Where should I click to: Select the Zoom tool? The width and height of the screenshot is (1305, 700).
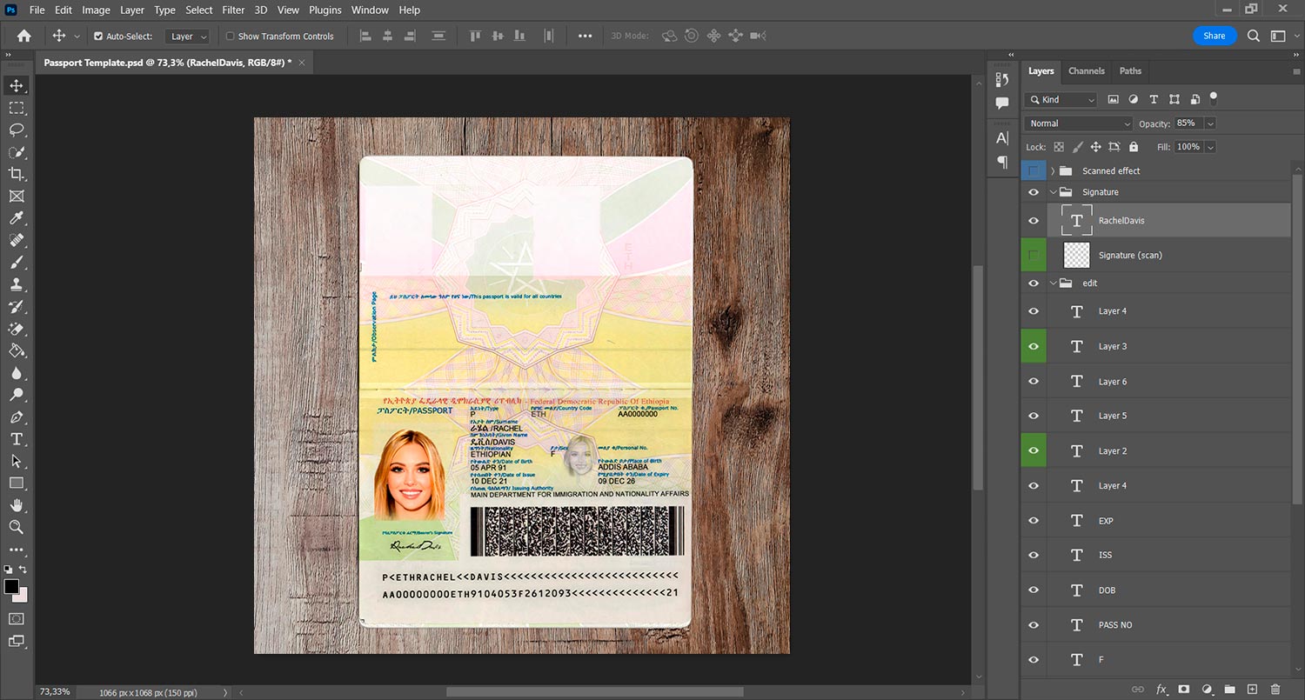tap(17, 527)
